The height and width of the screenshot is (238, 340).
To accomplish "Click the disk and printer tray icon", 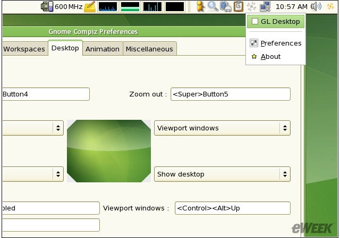I will 225,6.
